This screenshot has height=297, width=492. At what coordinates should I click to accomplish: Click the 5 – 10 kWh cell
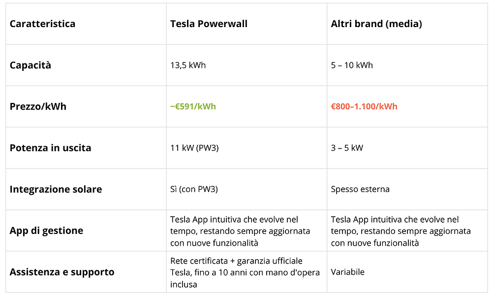tap(352, 66)
